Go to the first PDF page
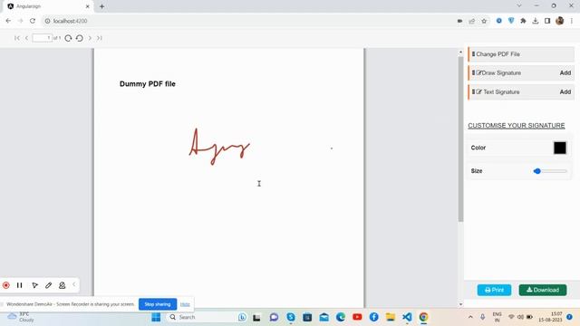The image size is (580, 326). (17, 38)
